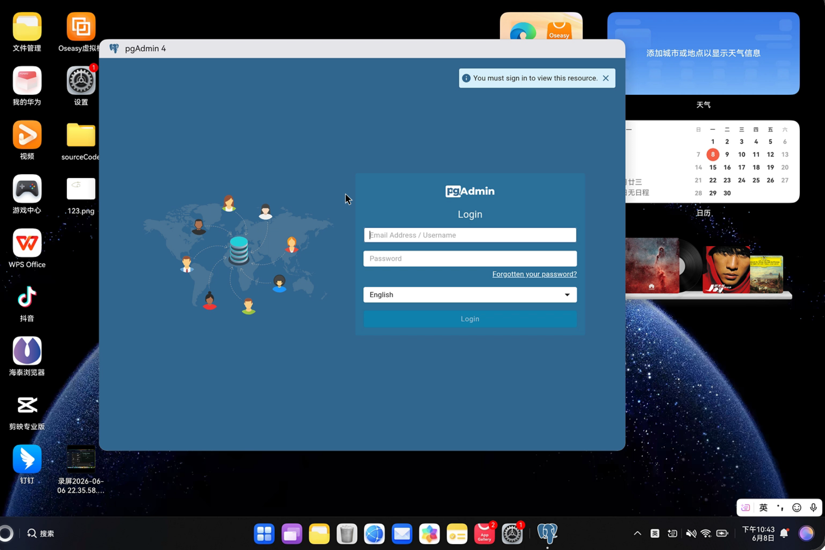Open the gallery photos dock icon
Screen dimensions: 825x550
coord(430,534)
